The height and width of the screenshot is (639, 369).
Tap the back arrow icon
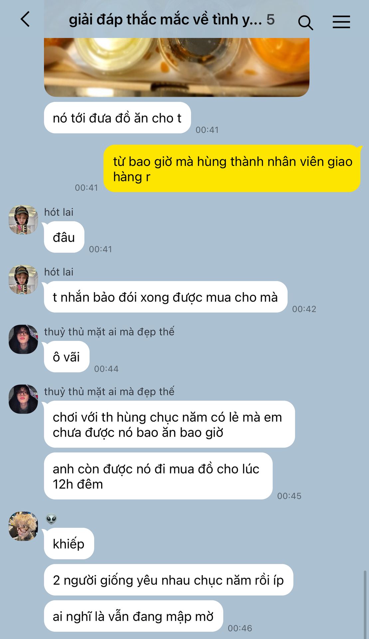point(25,19)
